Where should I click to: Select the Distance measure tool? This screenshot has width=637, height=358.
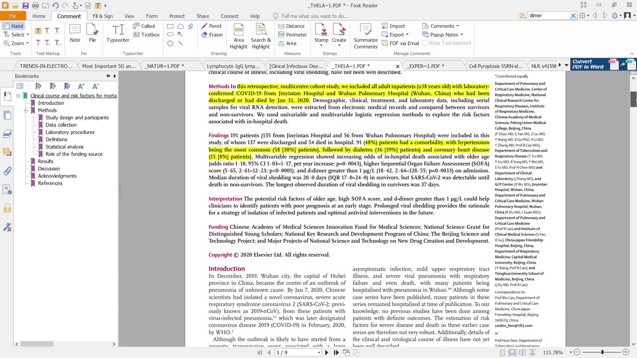(291, 26)
